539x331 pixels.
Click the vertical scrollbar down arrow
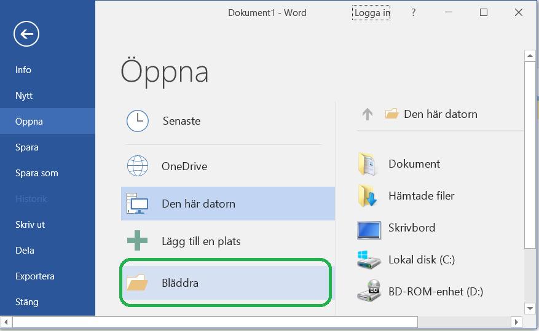click(530, 308)
